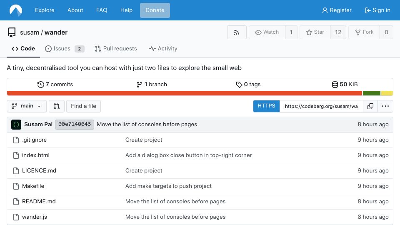The height and width of the screenshot is (225, 400).
Task: Open more clone options ellipsis
Action: pos(385,106)
